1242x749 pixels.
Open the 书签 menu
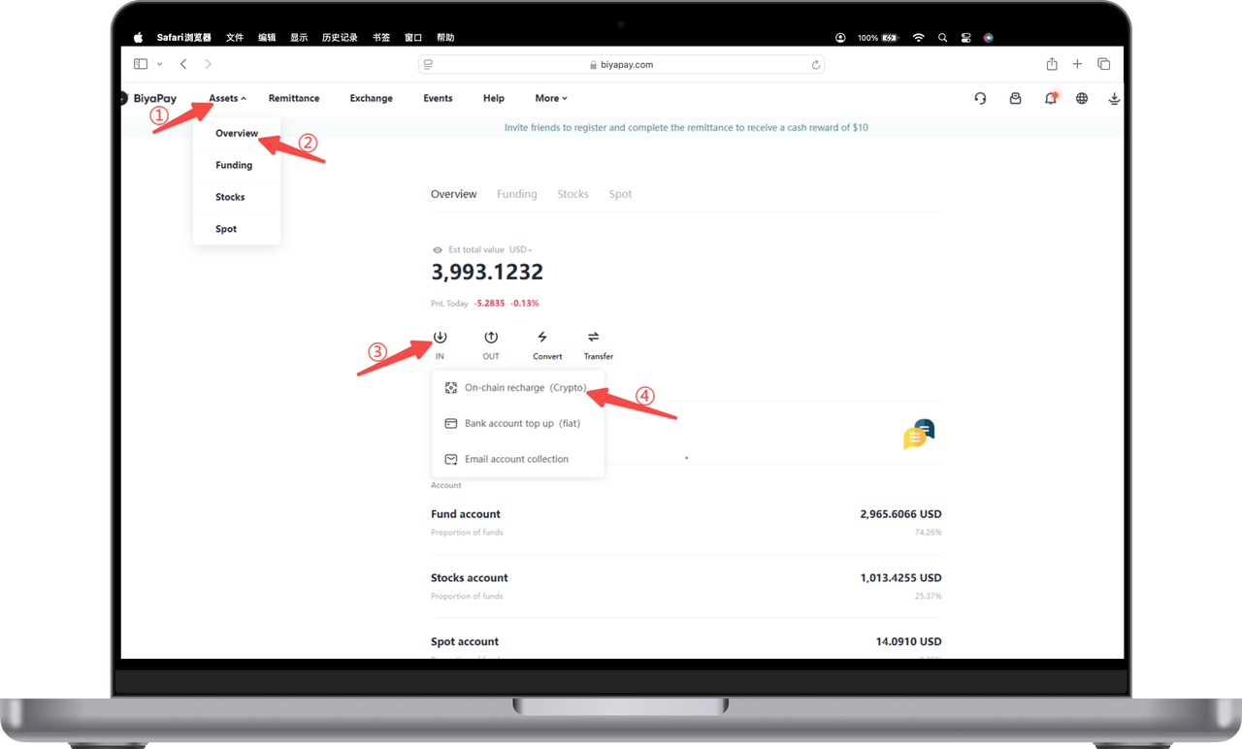coord(381,38)
